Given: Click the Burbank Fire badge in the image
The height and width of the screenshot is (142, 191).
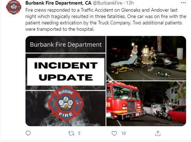Looking at the screenshot, I should point(66,103).
